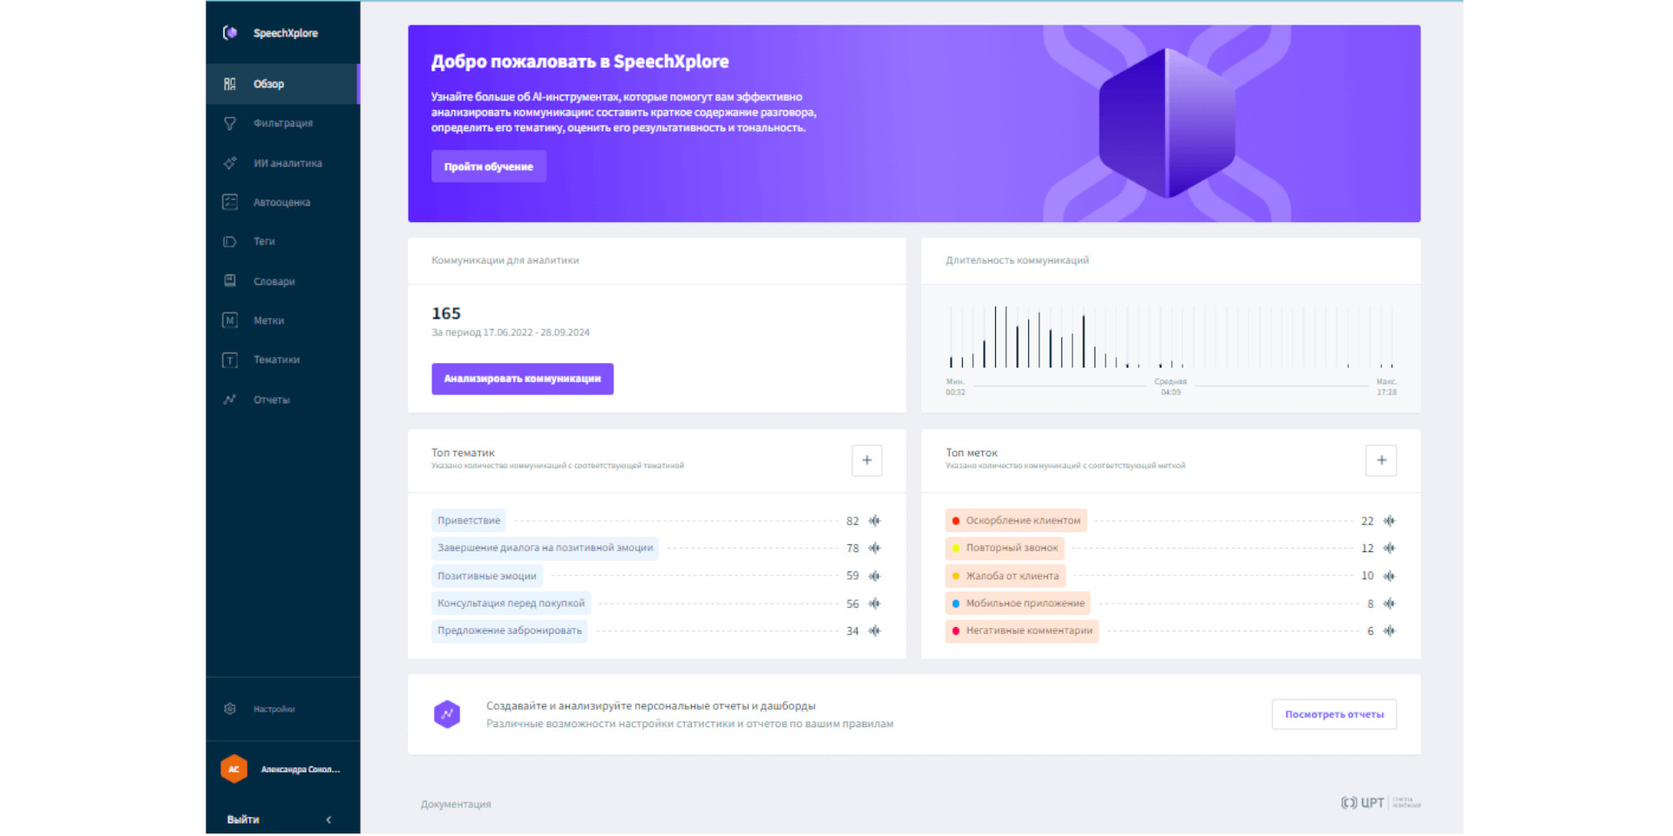This screenshot has height=836, width=1673.
Task: Click the Документация footer link
Action: 456,804
